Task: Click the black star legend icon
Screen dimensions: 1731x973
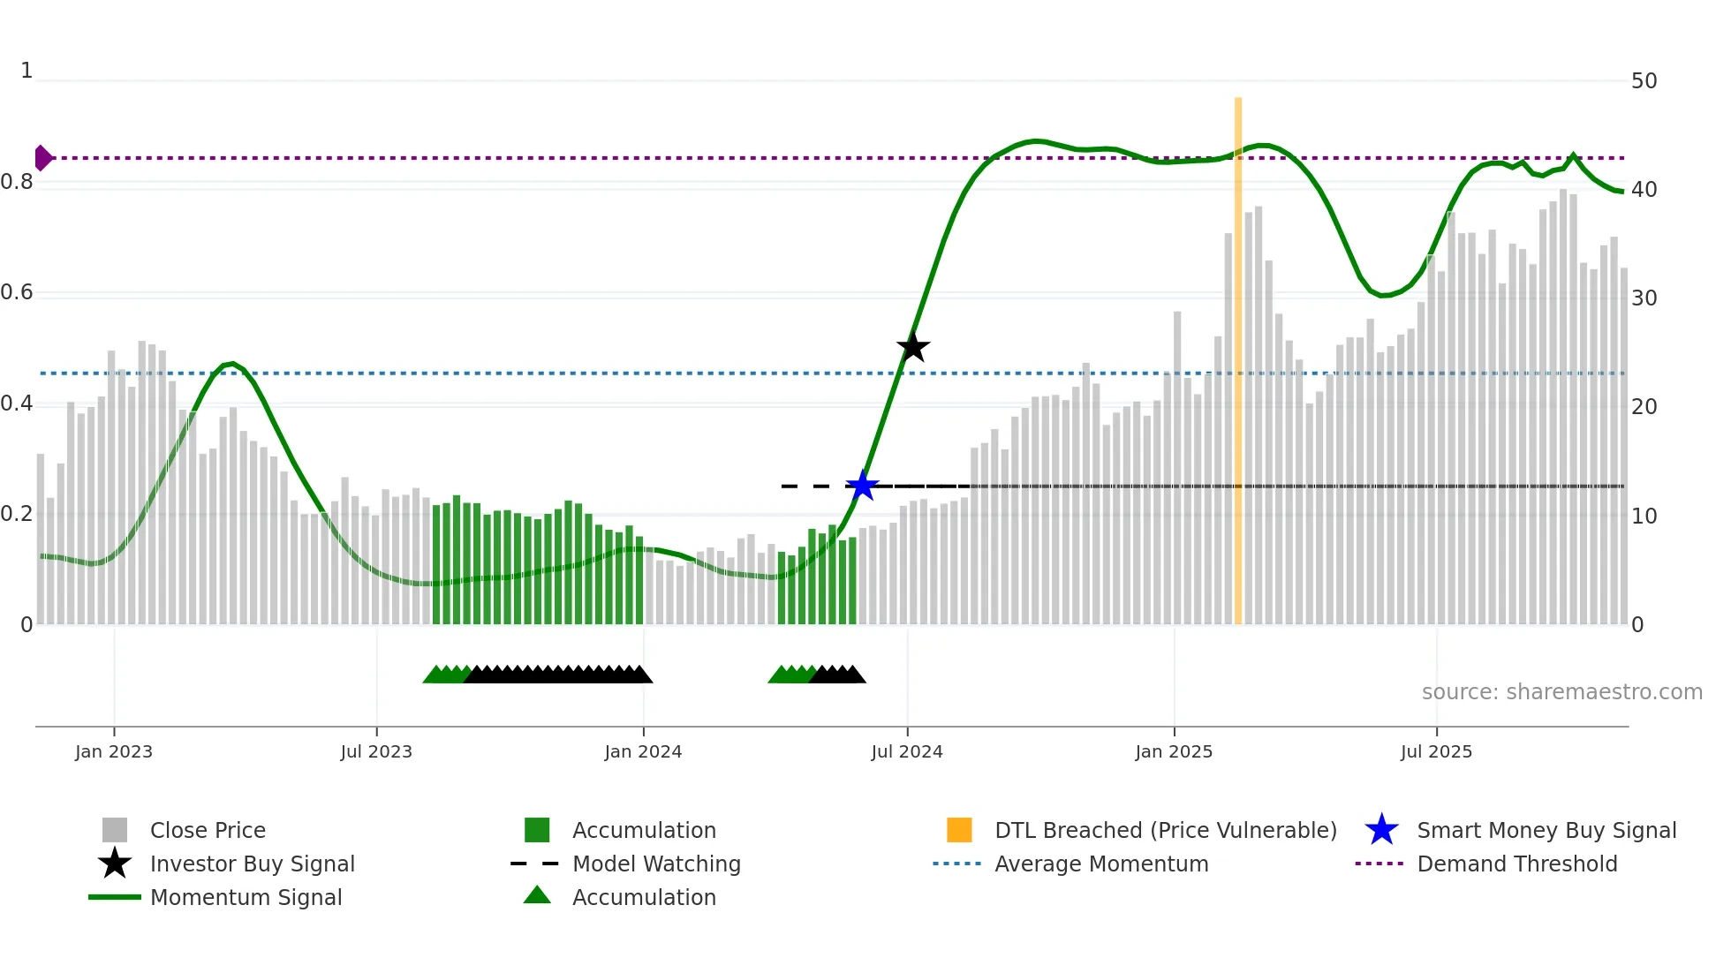Action: [x=115, y=864]
